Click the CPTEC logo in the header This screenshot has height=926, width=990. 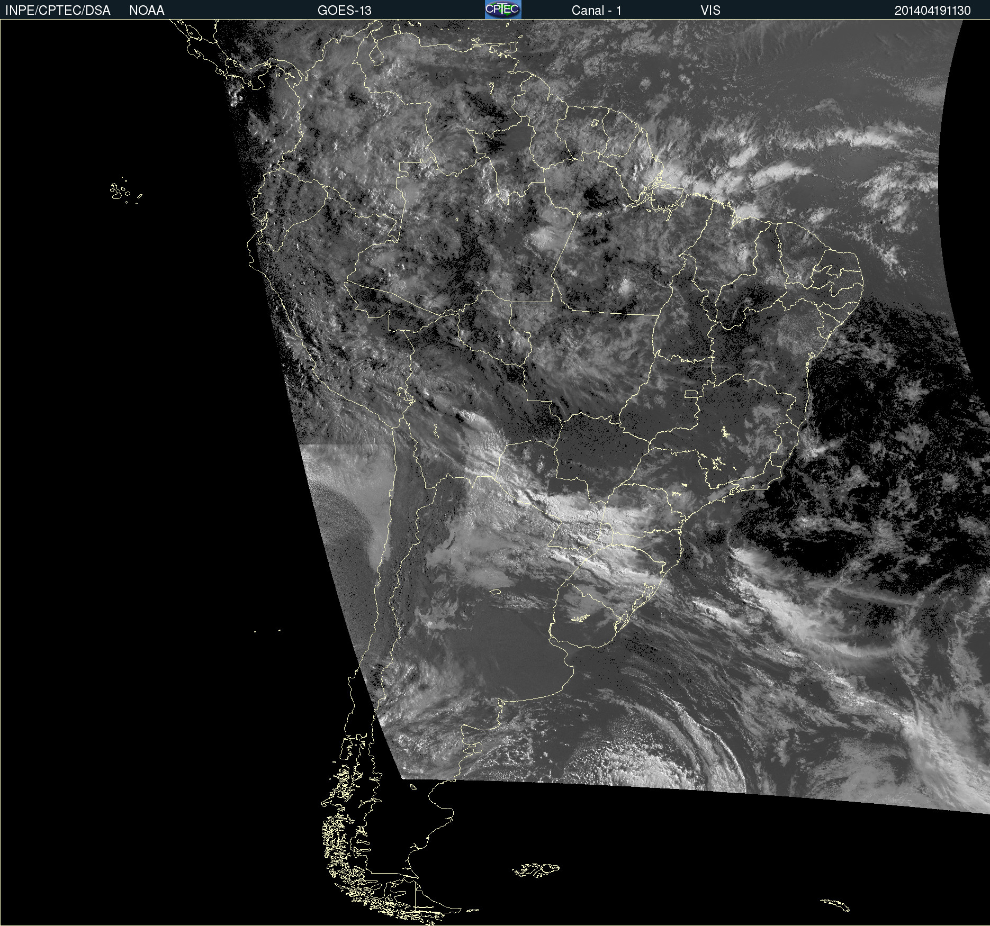click(503, 10)
